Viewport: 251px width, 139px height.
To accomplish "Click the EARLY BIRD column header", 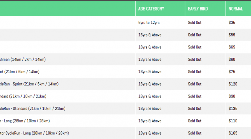I will click(x=198, y=9).
